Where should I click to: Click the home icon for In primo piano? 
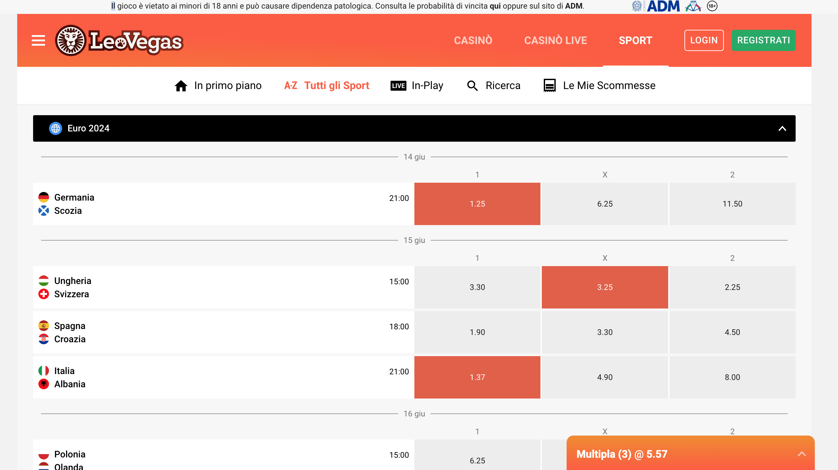tap(181, 86)
